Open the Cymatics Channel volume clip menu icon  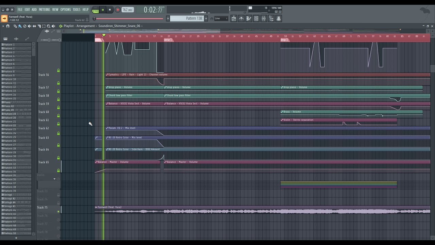point(107,75)
